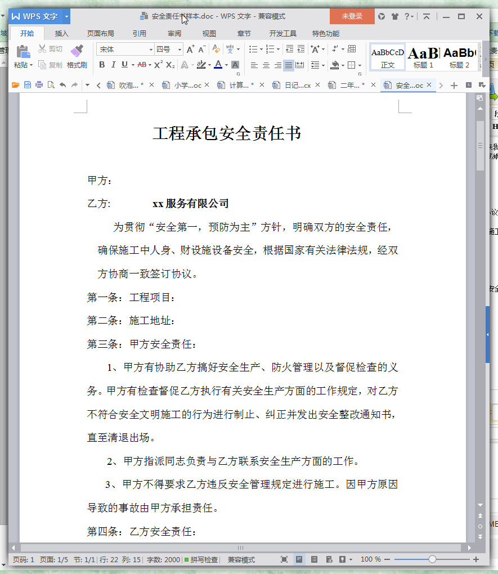
Task: Apply the 正文 style
Action: tap(387, 57)
